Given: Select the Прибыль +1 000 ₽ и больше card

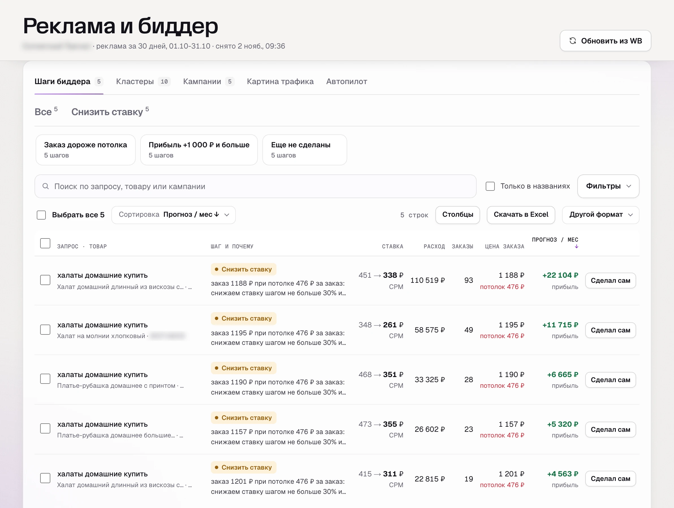Looking at the screenshot, I should pyautogui.click(x=199, y=150).
